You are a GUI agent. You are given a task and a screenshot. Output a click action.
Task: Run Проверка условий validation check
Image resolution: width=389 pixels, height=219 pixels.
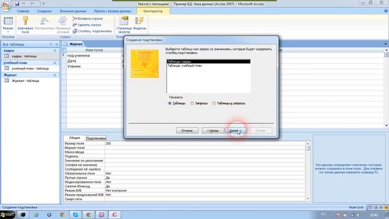[x=63, y=25]
